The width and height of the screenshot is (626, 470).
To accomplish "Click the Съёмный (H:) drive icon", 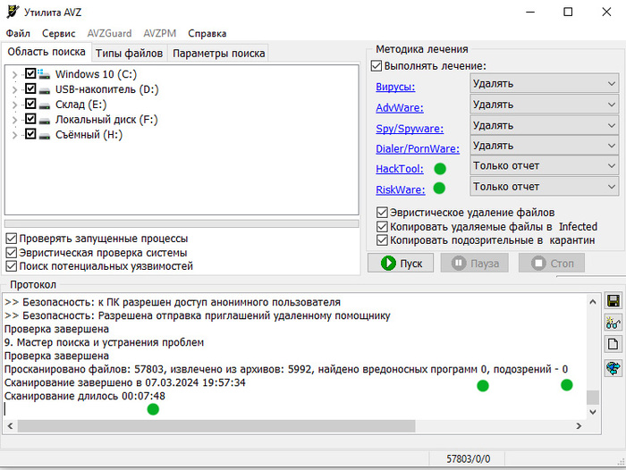I will [45, 135].
